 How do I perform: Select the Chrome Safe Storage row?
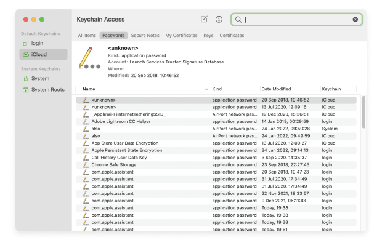[216, 165]
